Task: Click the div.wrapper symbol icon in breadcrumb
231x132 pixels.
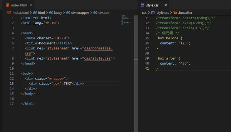Action: click(x=68, y=12)
